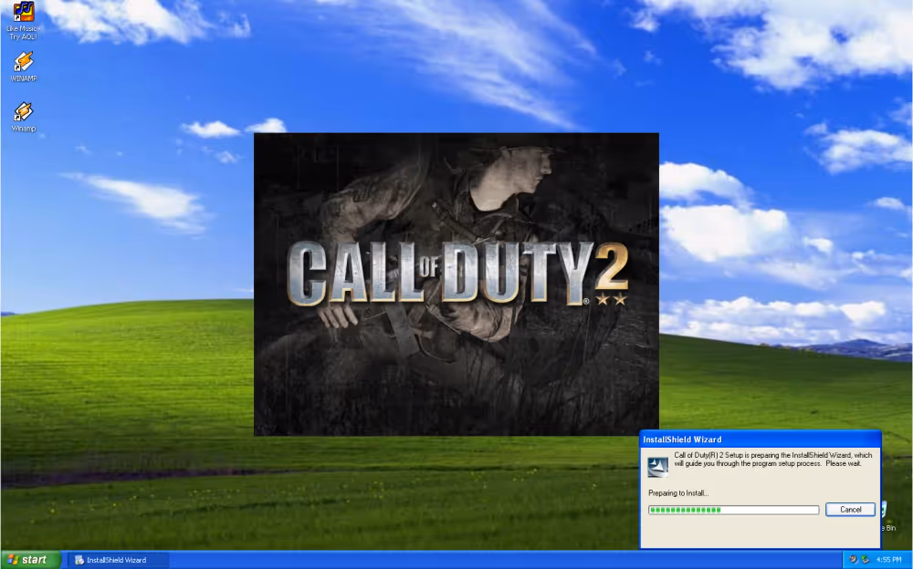Select the all-caps WINAMP desktop shortcut
913x569 pixels.
coord(23,63)
